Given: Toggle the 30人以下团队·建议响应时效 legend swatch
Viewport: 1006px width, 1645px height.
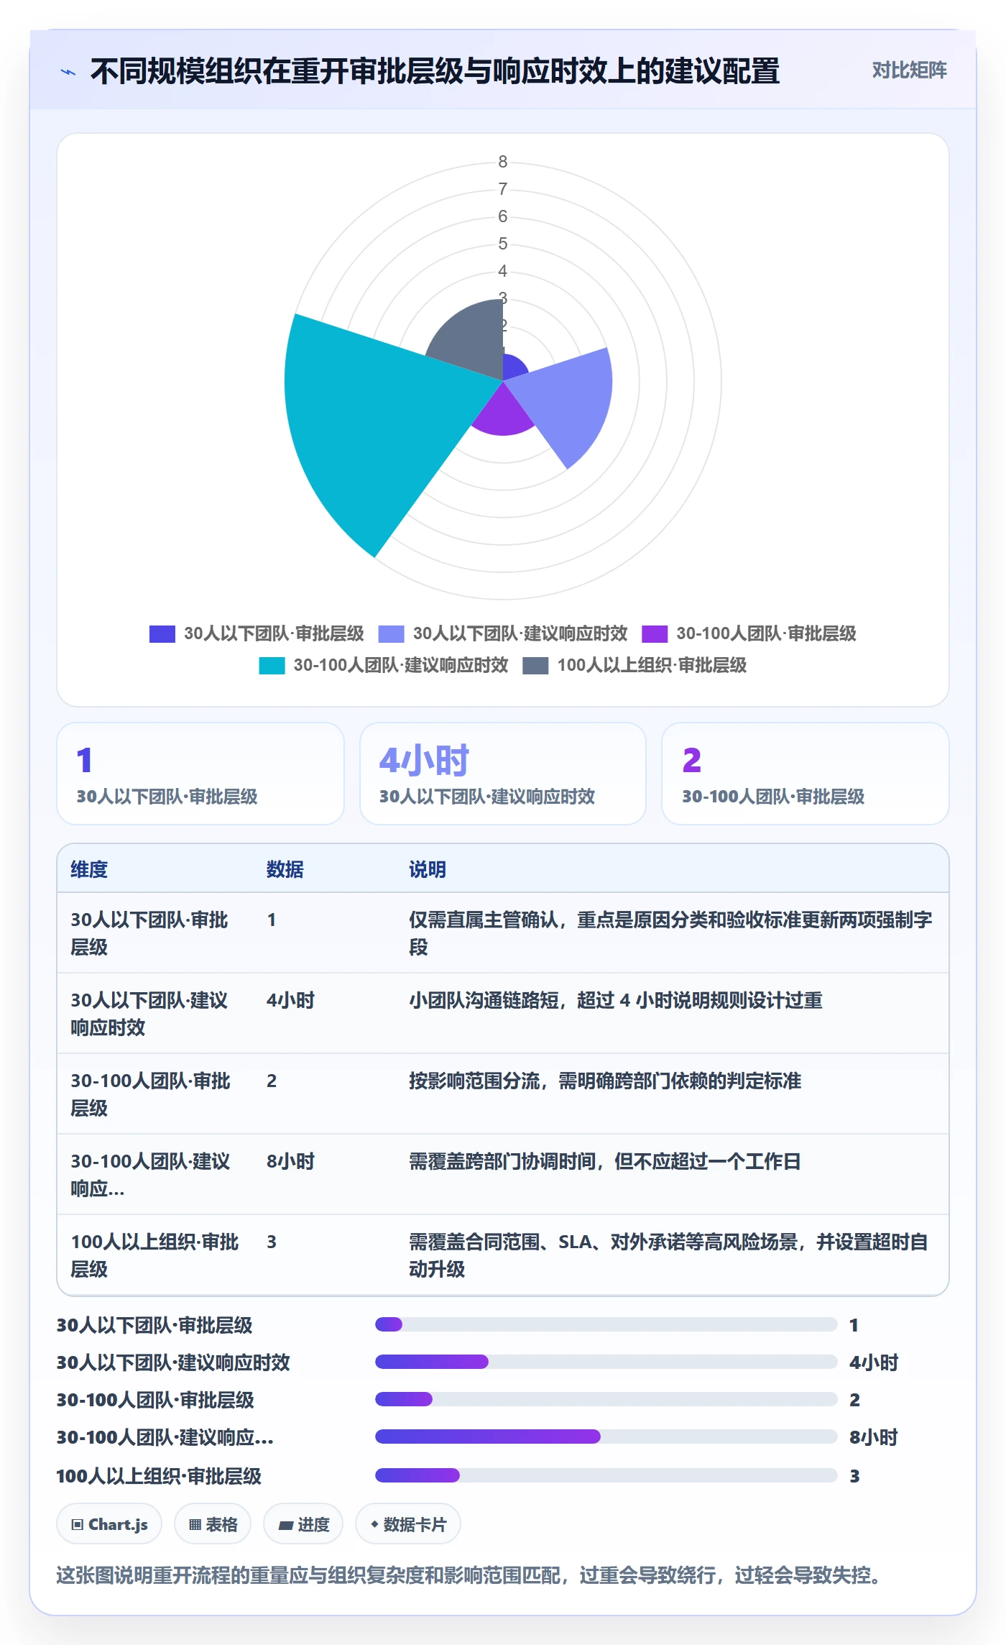Looking at the screenshot, I should coord(391,634).
